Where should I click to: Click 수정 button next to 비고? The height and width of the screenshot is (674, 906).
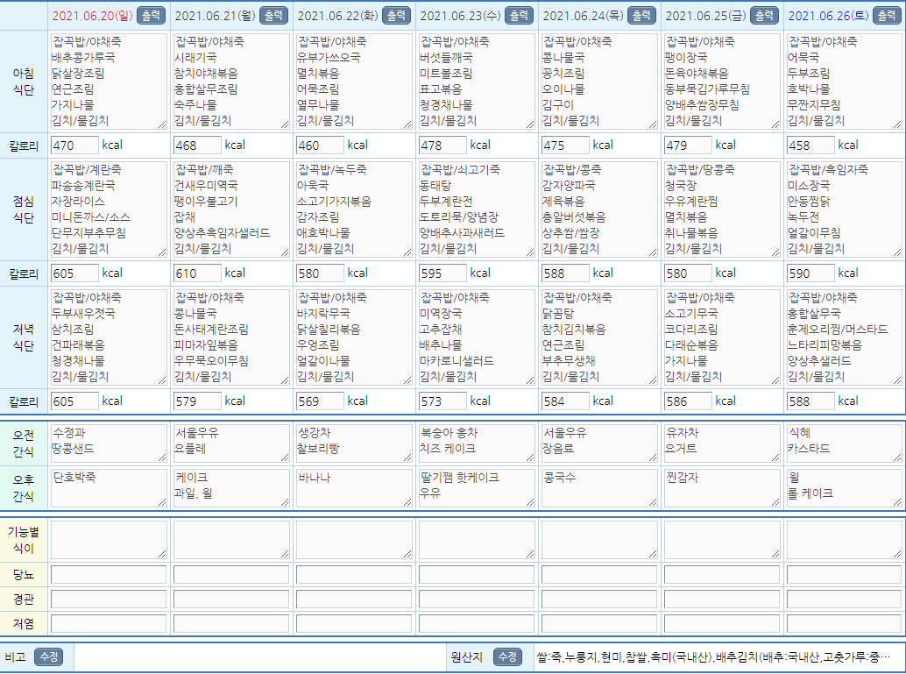click(x=48, y=657)
